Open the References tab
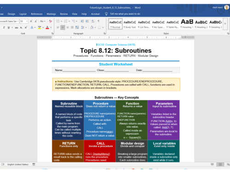Screen dimensions: 230x173 36,14
